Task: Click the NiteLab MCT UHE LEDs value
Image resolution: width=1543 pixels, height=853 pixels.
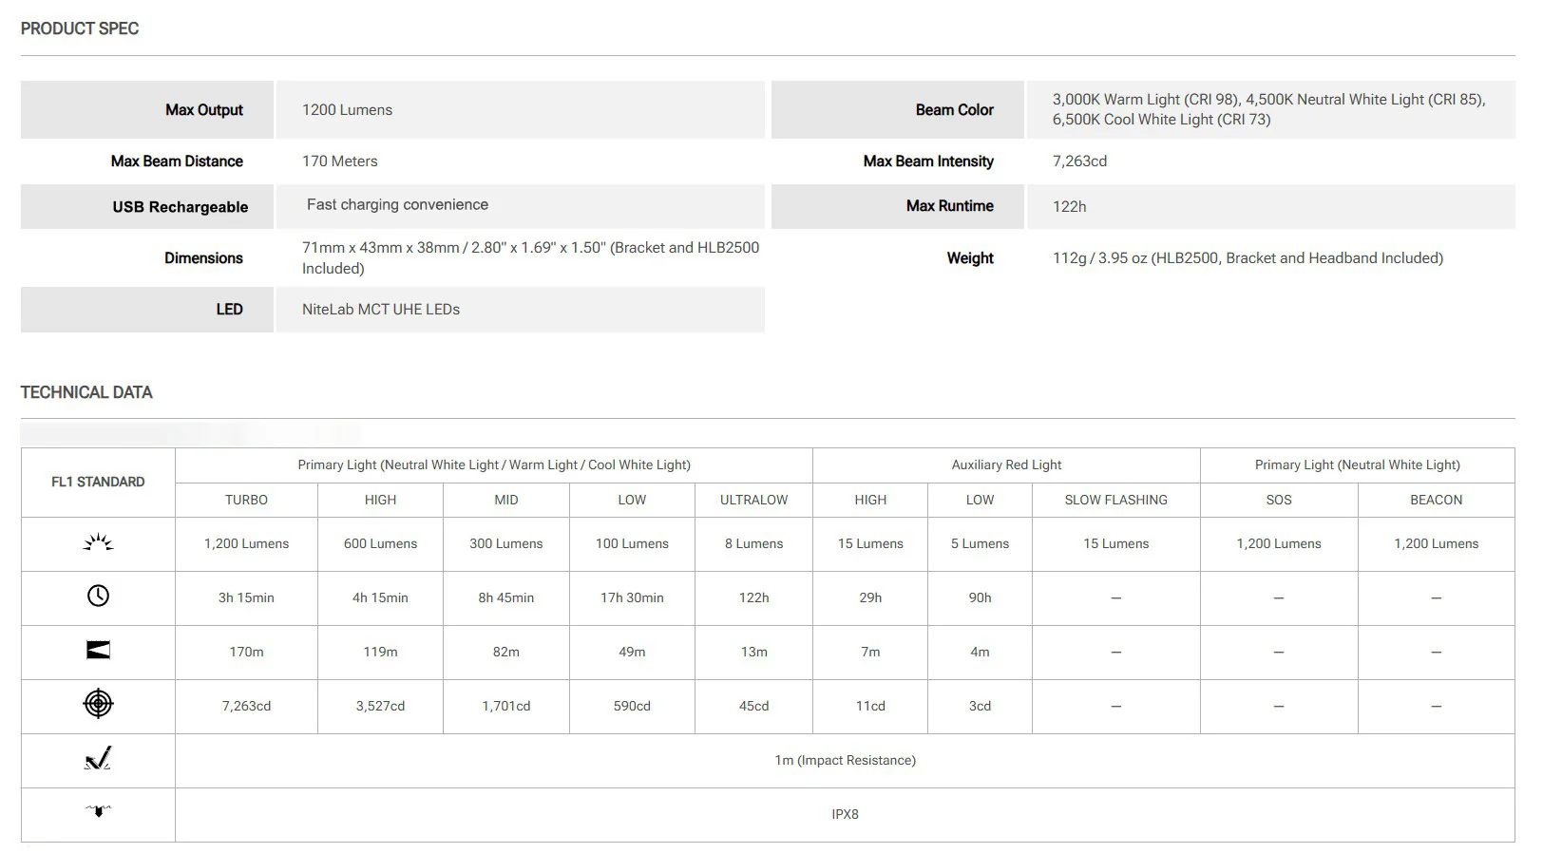Action: 381,309
